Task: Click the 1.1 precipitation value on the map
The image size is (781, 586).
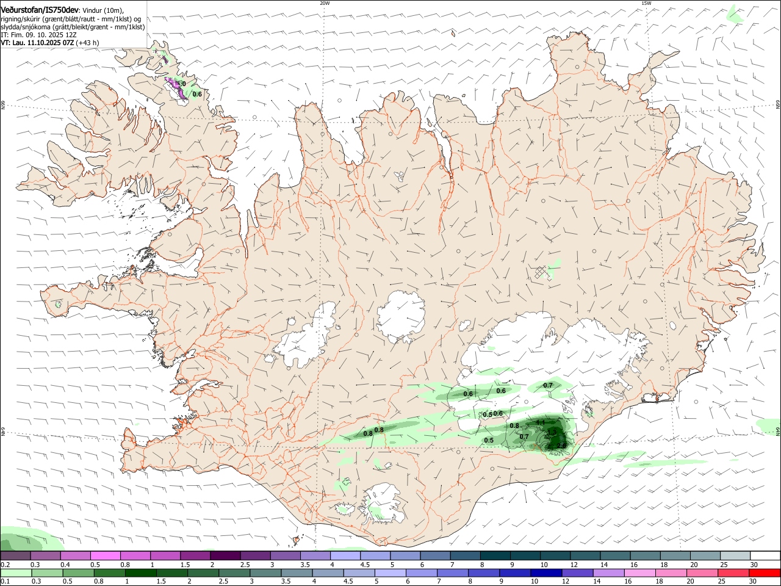Action: [x=540, y=422]
